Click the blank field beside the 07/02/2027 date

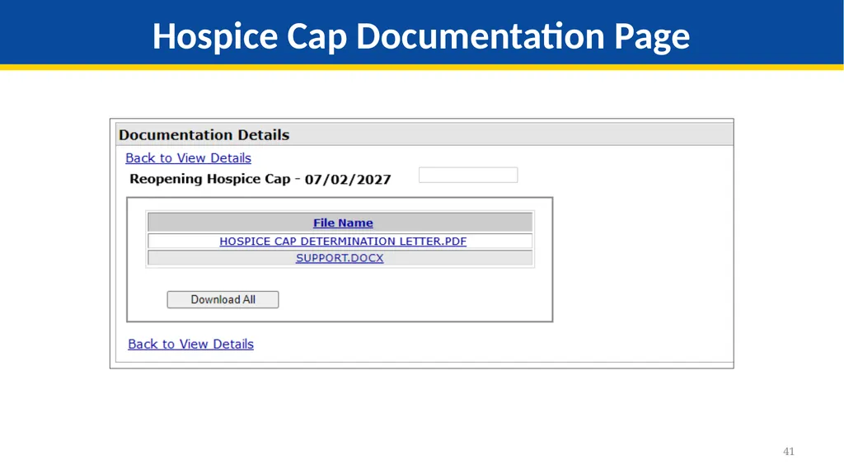click(x=468, y=175)
